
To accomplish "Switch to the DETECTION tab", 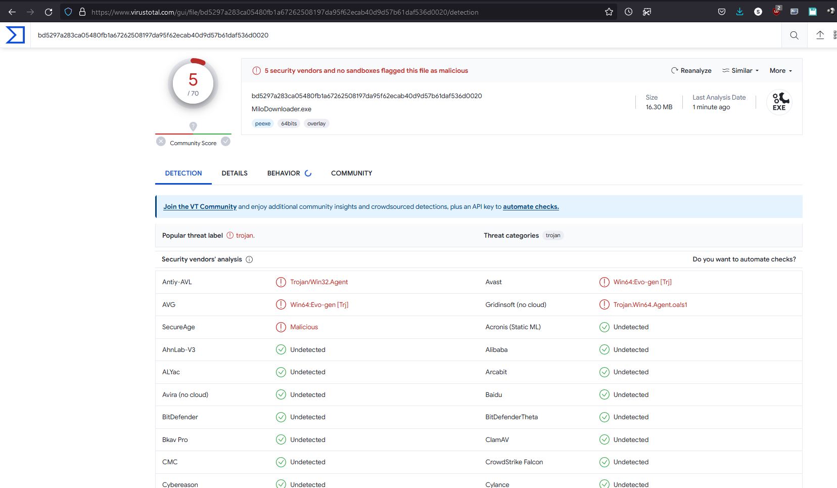I will click(183, 173).
